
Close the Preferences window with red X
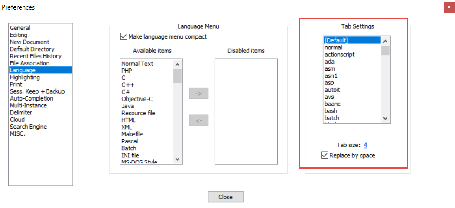(449, 7)
